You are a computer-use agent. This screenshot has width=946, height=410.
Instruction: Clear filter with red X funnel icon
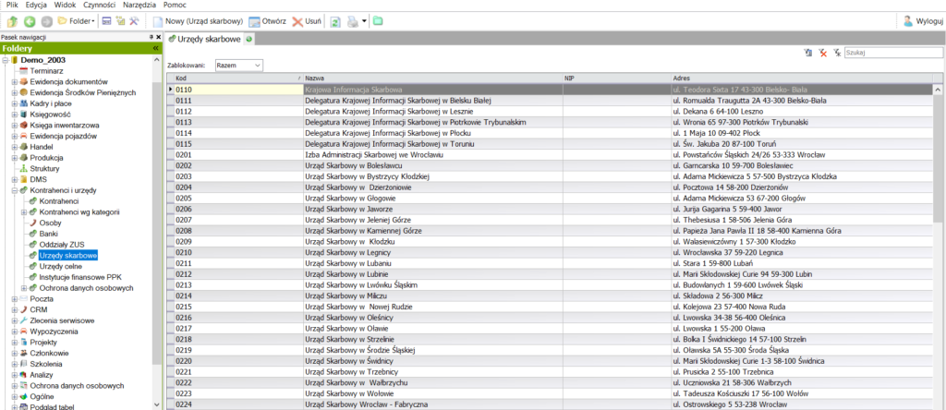click(x=823, y=53)
